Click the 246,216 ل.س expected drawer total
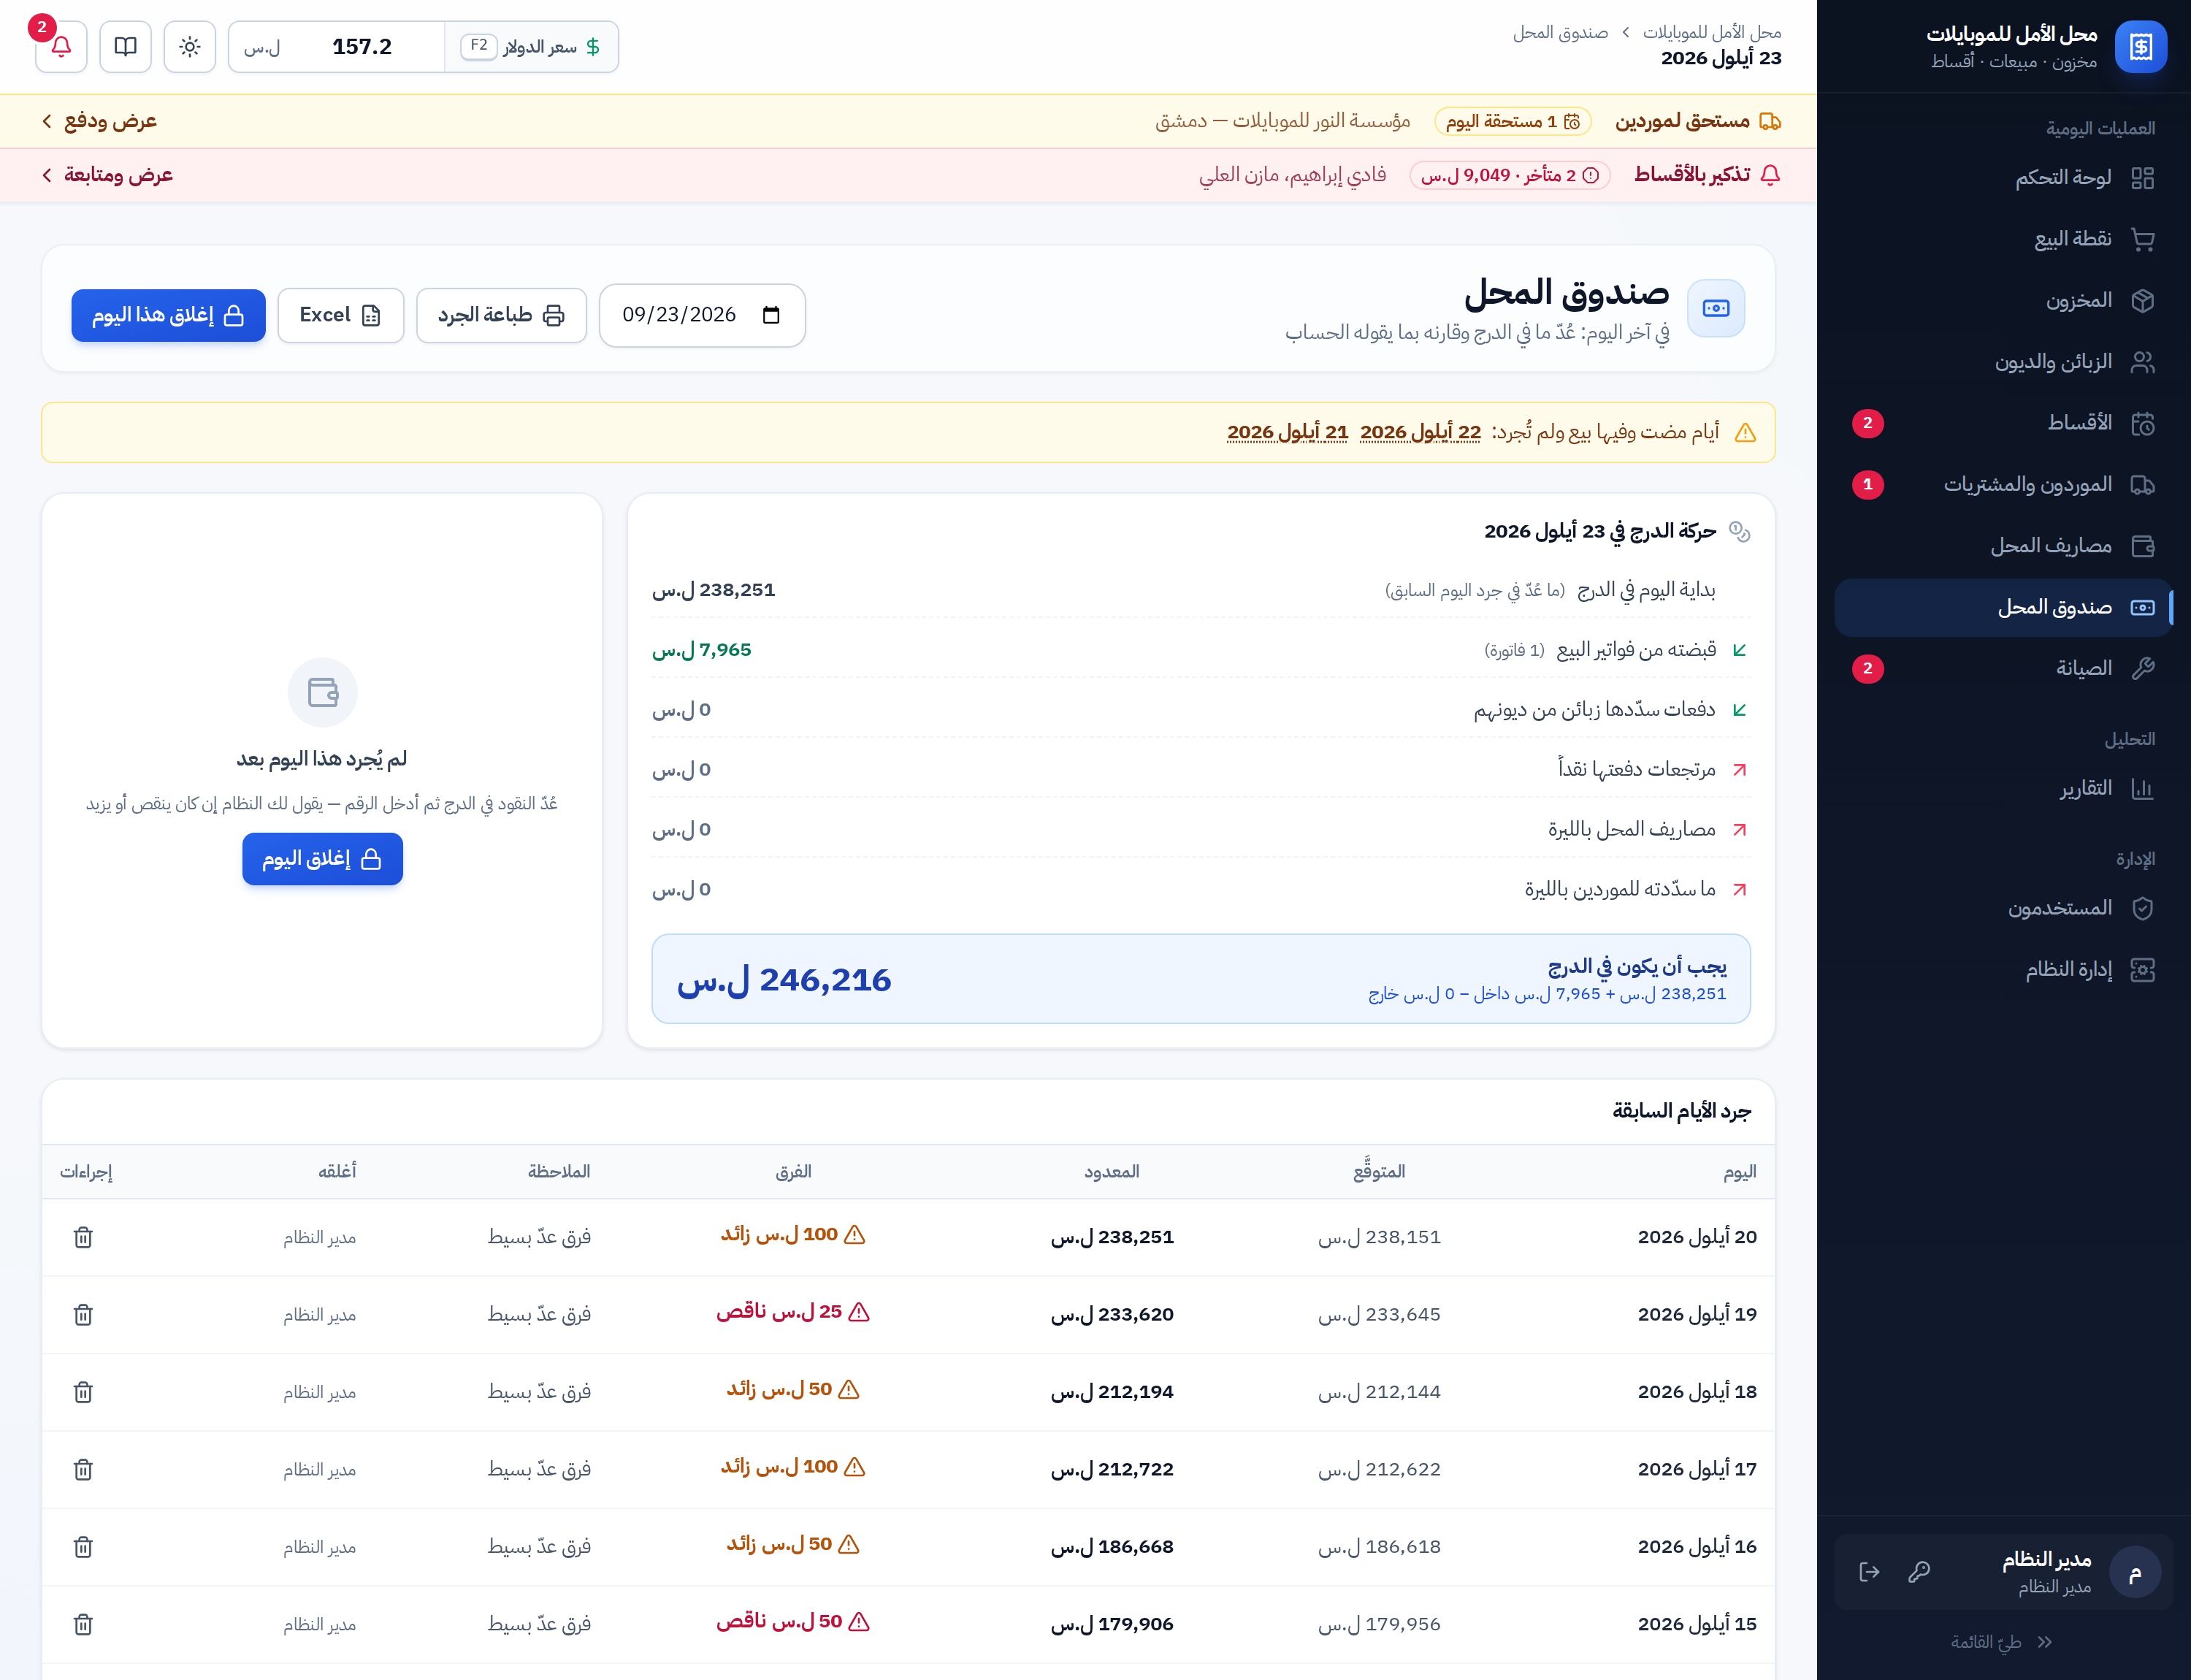 [x=784, y=980]
